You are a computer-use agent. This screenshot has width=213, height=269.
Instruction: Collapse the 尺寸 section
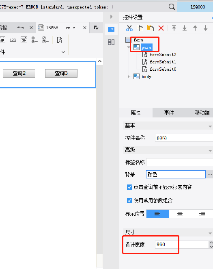point(210,233)
